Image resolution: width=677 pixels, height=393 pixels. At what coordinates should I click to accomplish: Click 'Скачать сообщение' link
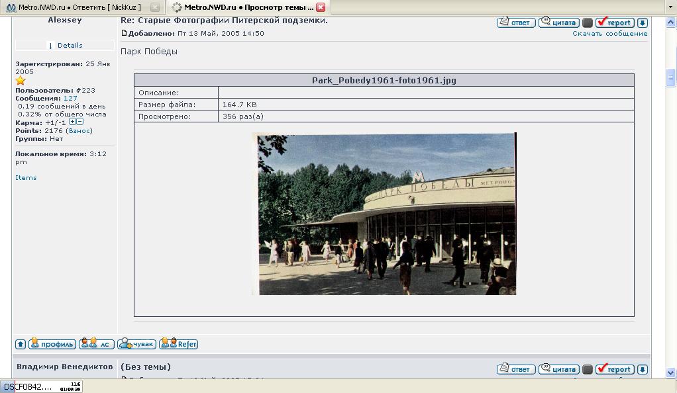click(x=609, y=33)
